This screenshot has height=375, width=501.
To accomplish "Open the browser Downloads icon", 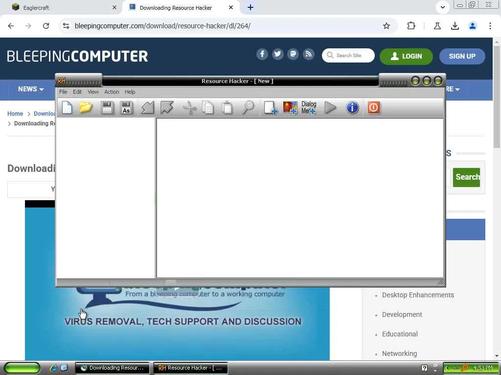I will pyautogui.click(x=455, y=26).
